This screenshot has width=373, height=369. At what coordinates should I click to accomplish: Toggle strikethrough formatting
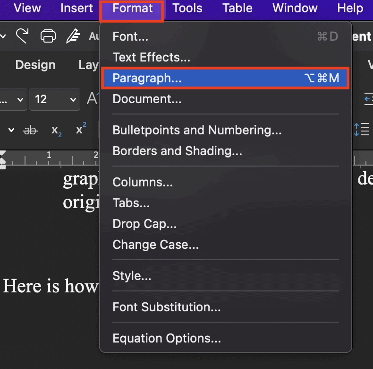30,131
